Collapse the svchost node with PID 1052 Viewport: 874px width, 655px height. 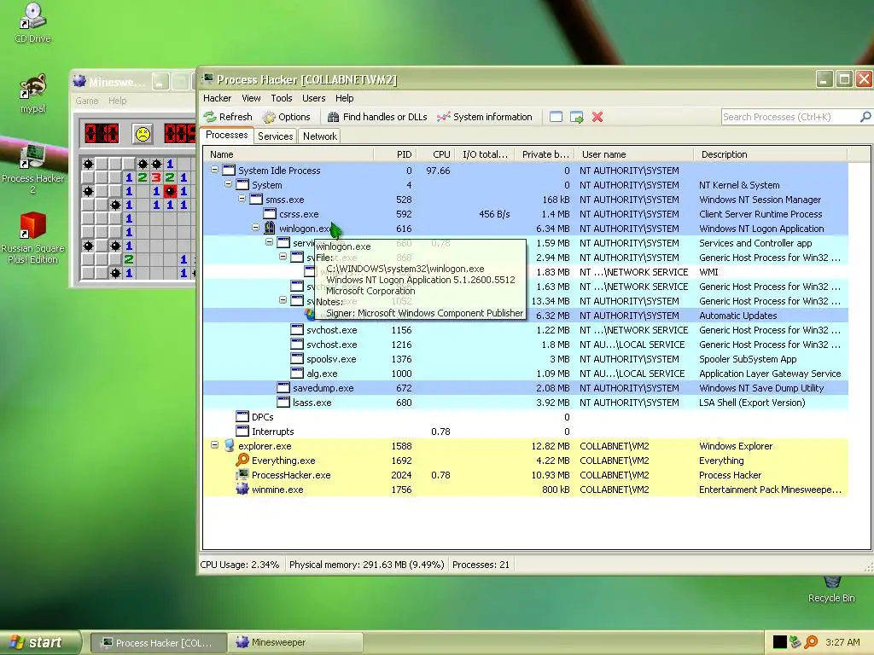pyautogui.click(x=283, y=300)
